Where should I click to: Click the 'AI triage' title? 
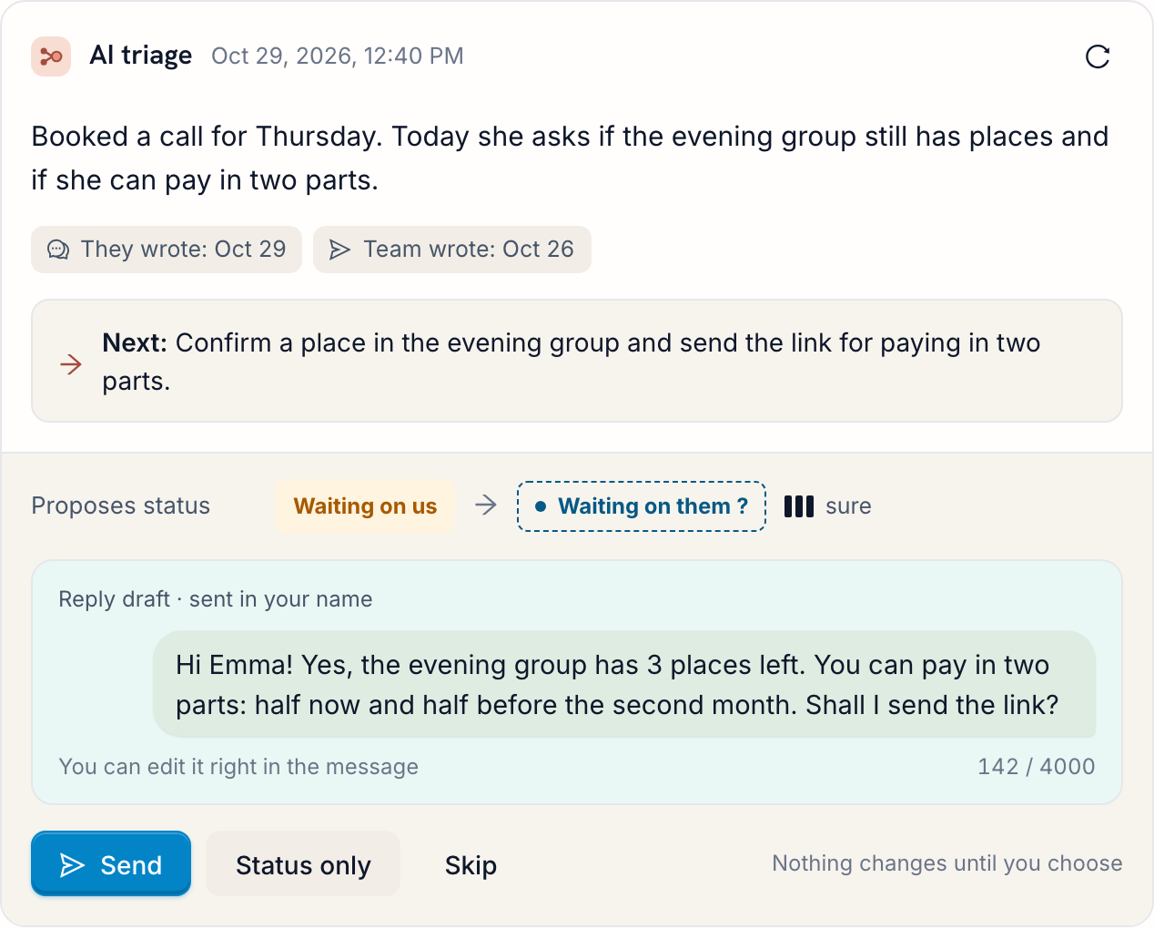(141, 56)
